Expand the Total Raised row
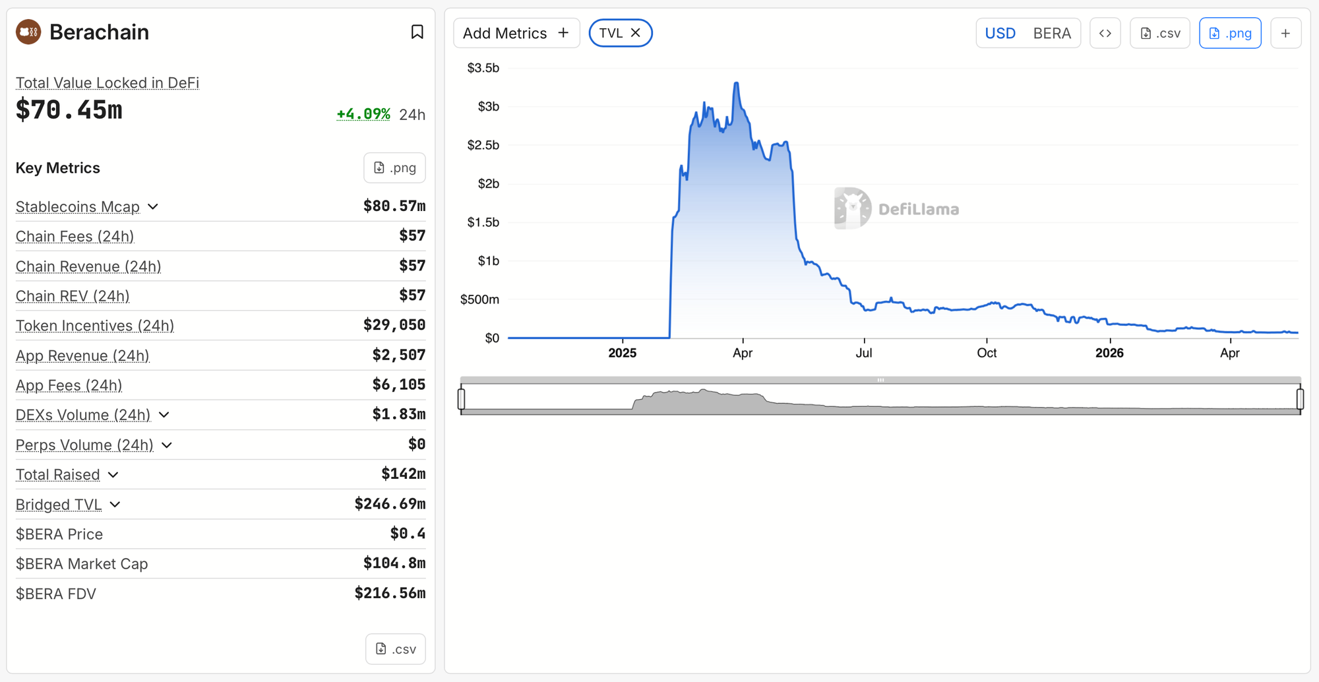Screen dimensions: 1319x682 [113, 475]
